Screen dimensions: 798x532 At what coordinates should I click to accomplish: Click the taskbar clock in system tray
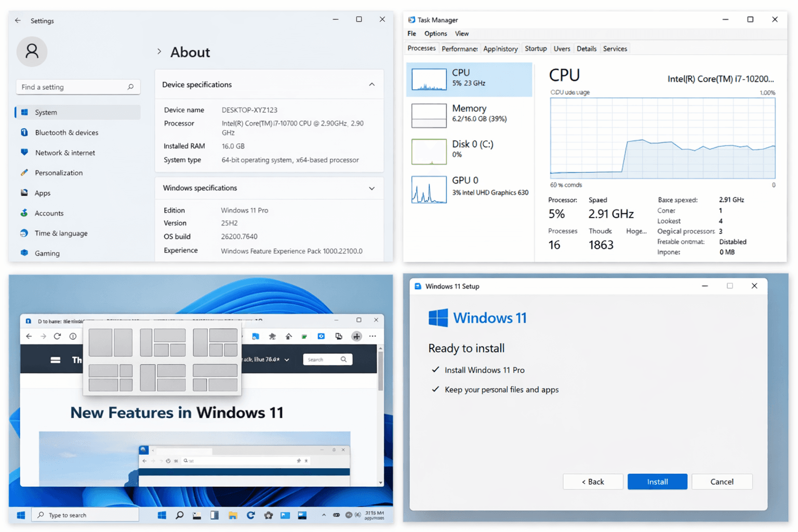(x=375, y=515)
